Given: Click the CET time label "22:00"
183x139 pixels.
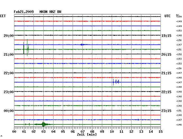Looking at the screenshot, I should click(x=9, y=73).
